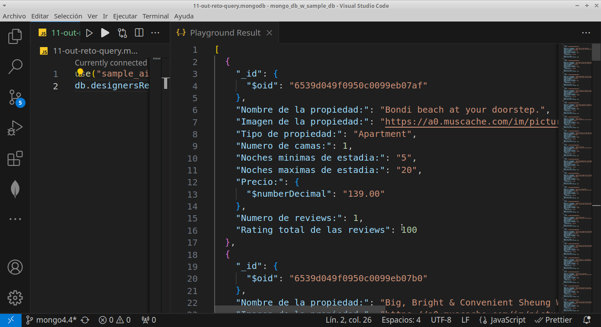Run selected playground lines with outlined play icon
This screenshot has height=327, width=601.
89,33
